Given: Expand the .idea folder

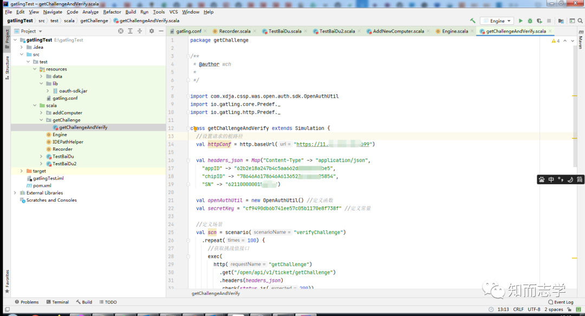Looking at the screenshot, I should [x=21, y=47].
